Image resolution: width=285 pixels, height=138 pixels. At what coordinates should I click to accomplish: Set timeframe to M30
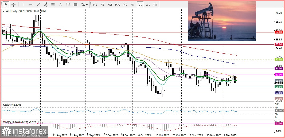point(118,5)
